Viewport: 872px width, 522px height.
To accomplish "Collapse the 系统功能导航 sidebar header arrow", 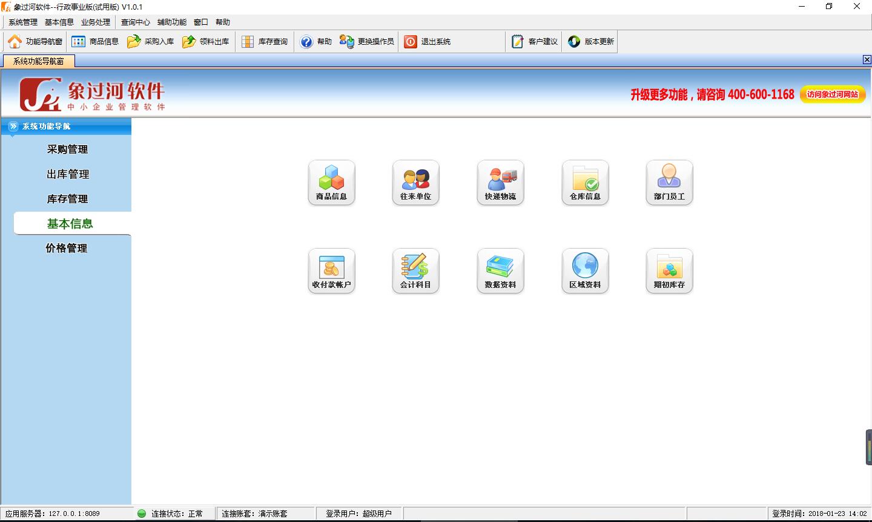I will pyautogui.click(x=13, y=126).
